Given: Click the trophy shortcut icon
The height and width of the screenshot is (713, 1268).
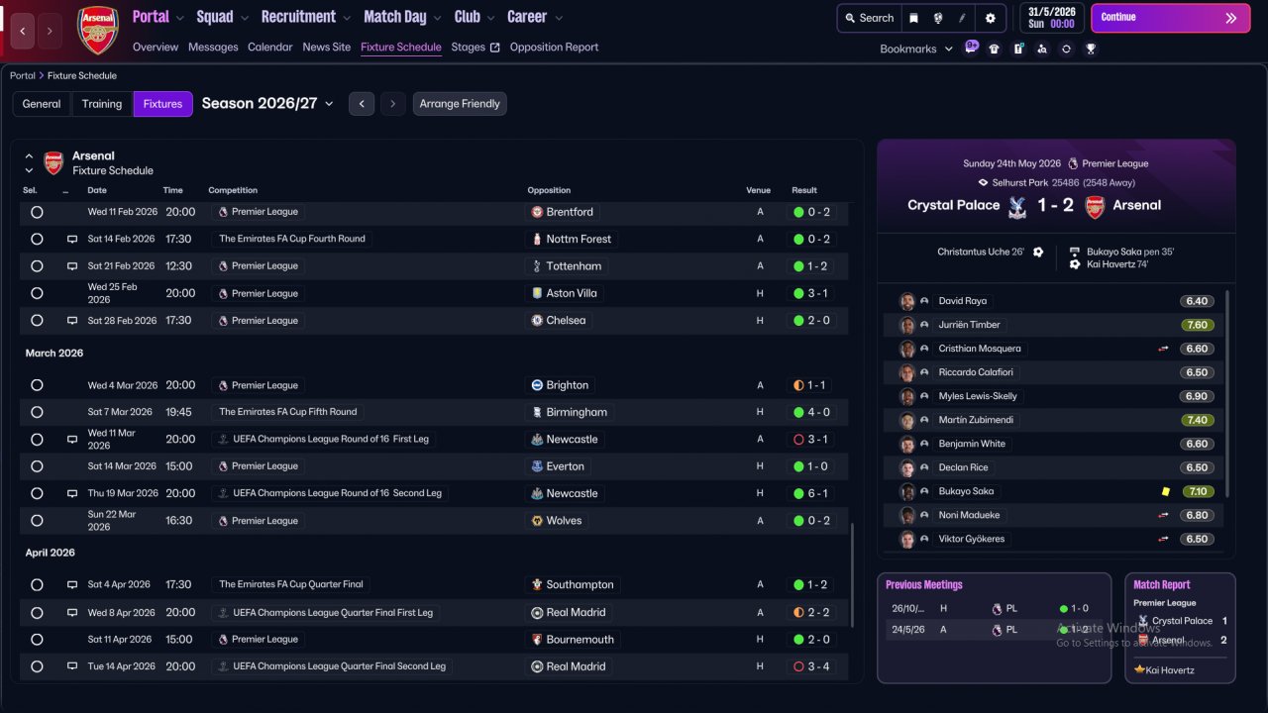Looking at the screenshot, I should click(1091, 49).
